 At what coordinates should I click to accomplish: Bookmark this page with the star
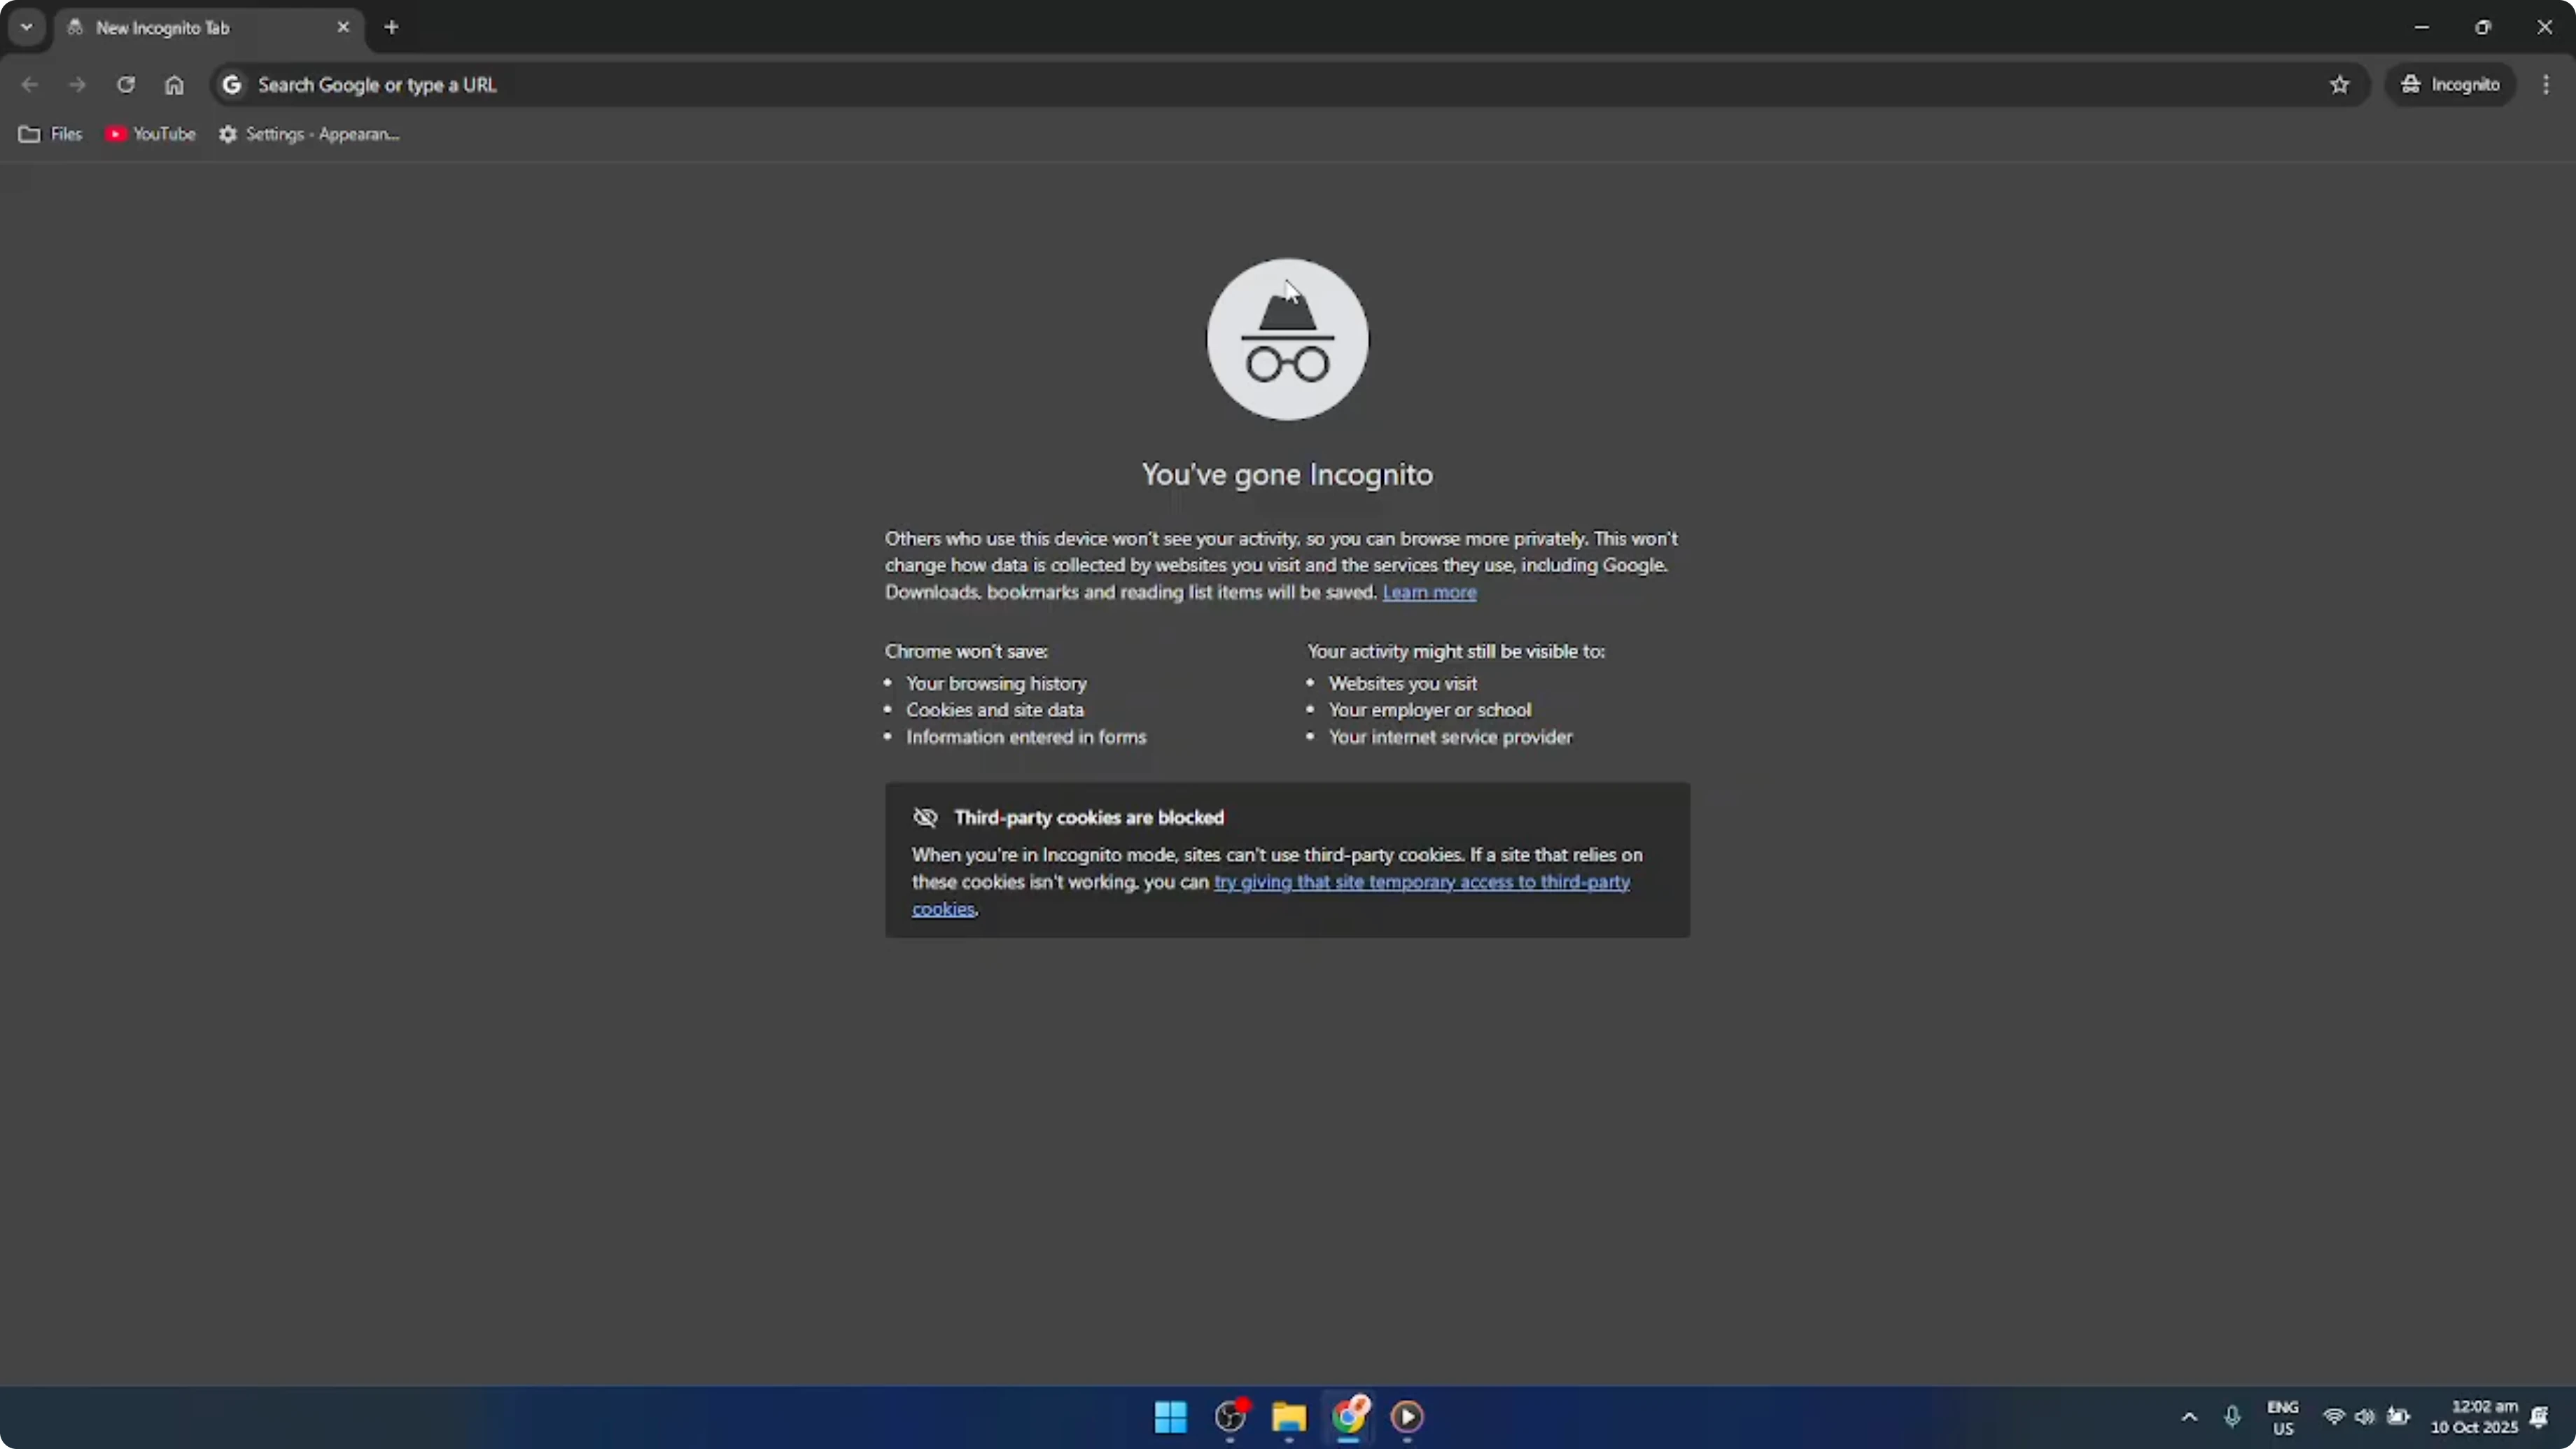2340,85
